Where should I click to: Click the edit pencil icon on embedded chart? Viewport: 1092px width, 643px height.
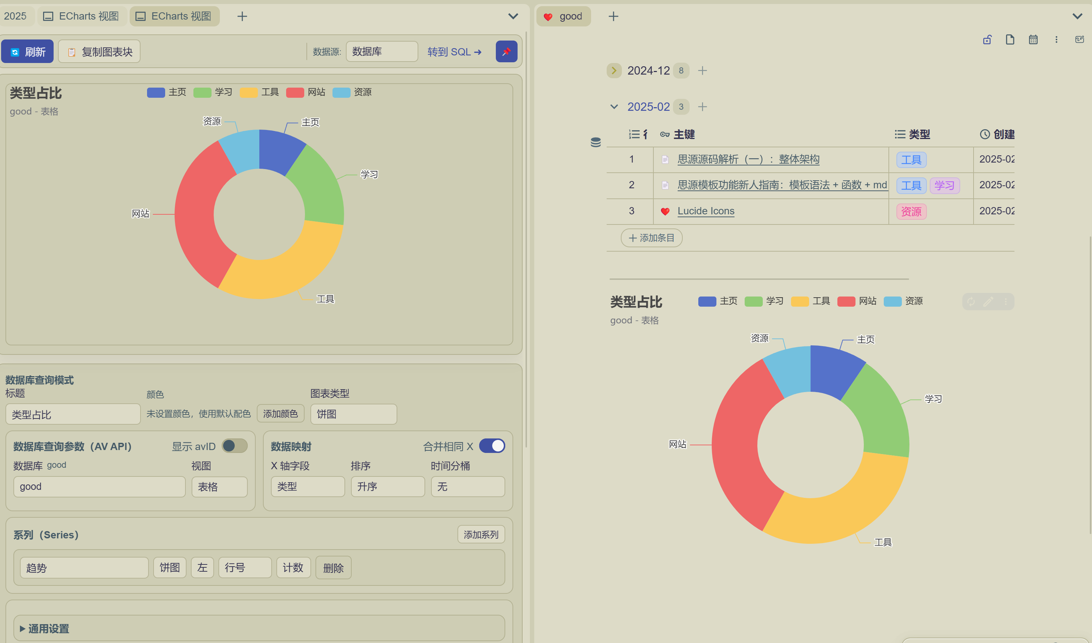coord(988,302)
